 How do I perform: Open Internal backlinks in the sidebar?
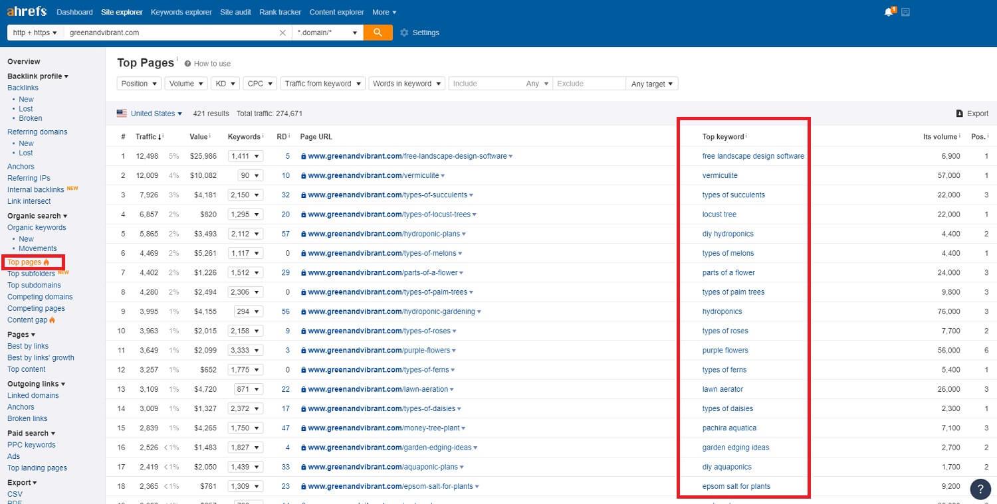click(x=35, y=189)
